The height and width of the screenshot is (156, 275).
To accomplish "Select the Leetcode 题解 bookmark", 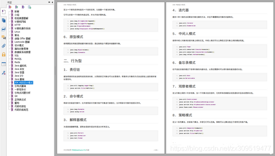I will [x=22, y=42].
